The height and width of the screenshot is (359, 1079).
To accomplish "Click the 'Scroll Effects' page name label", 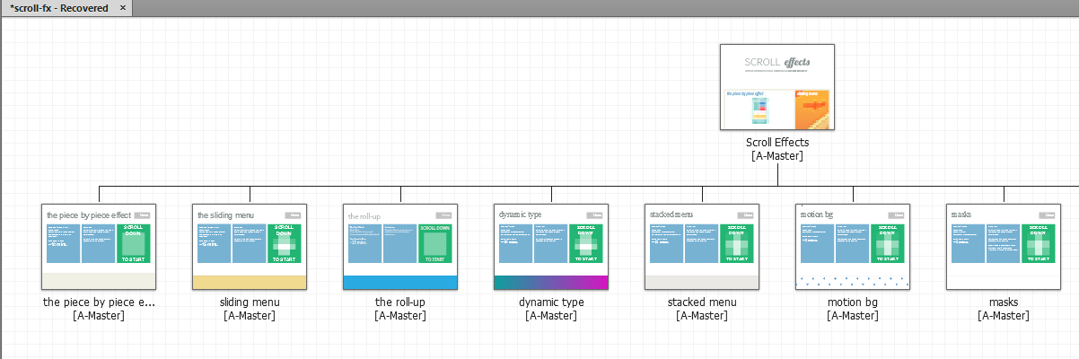I will tap(777, 143).
